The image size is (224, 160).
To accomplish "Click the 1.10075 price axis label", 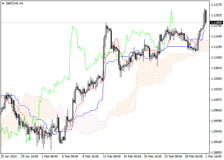I will (x=216, y=100).
